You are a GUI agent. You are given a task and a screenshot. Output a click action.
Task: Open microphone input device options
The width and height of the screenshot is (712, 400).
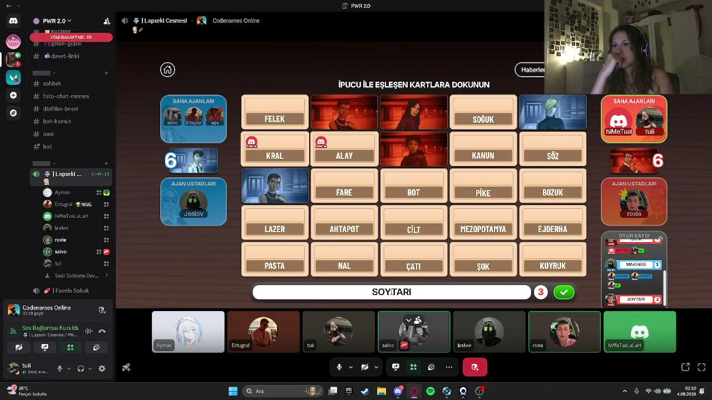[x=69, y=368]
